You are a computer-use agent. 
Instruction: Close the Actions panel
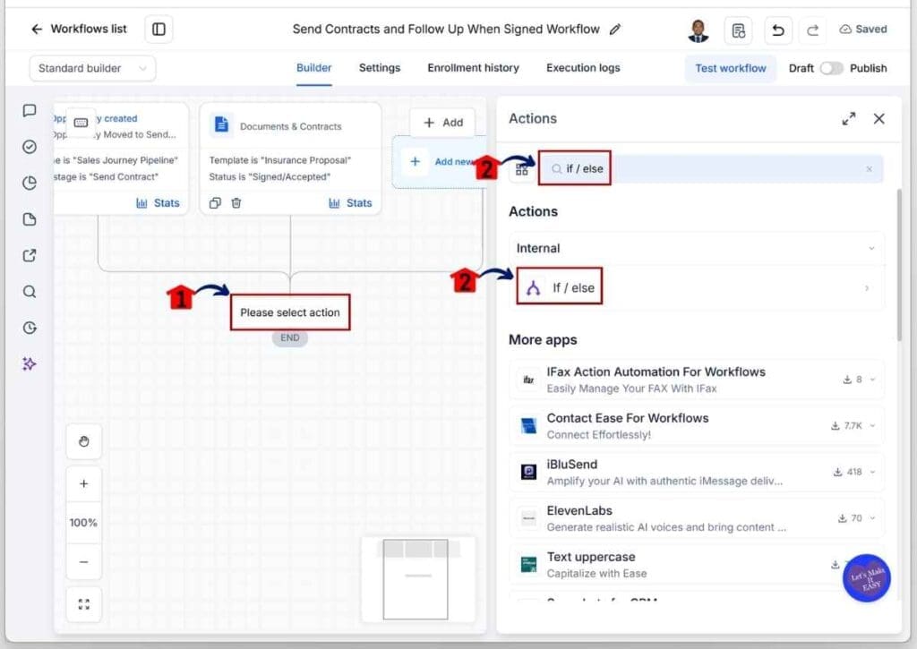click(878, 119)
